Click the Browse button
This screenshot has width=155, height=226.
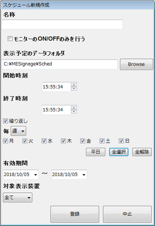click(x=137, y=64)
